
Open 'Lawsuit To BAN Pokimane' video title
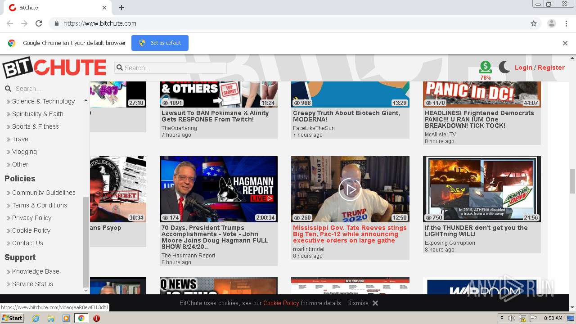click(x=215, y=116)
